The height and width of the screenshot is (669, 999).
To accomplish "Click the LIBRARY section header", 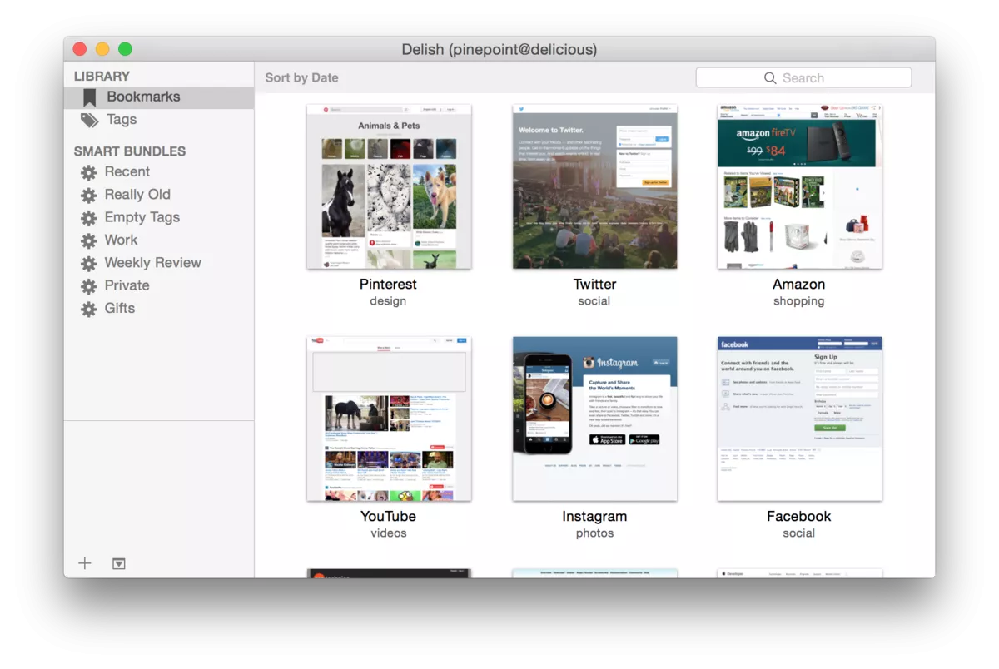I will 102,77.
